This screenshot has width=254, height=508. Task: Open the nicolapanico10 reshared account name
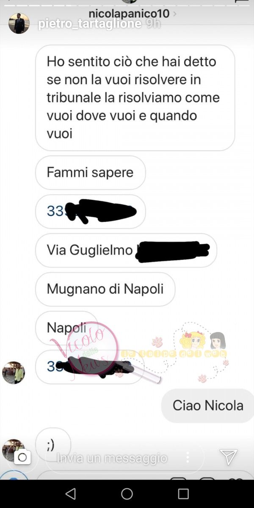pyautogui.click(x=129, y=14)
